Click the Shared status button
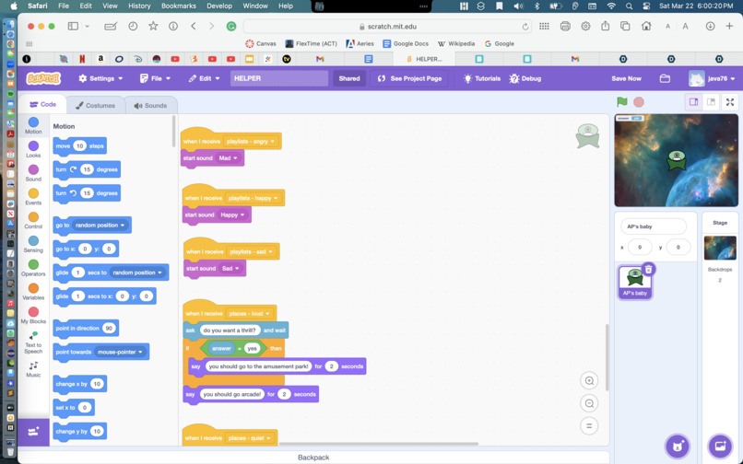 coord(349,78)
